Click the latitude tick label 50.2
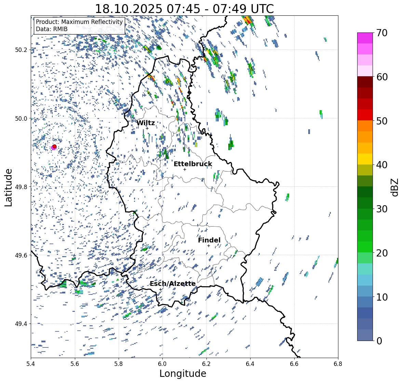Screen dimensions: 403x382 (21, 50)
